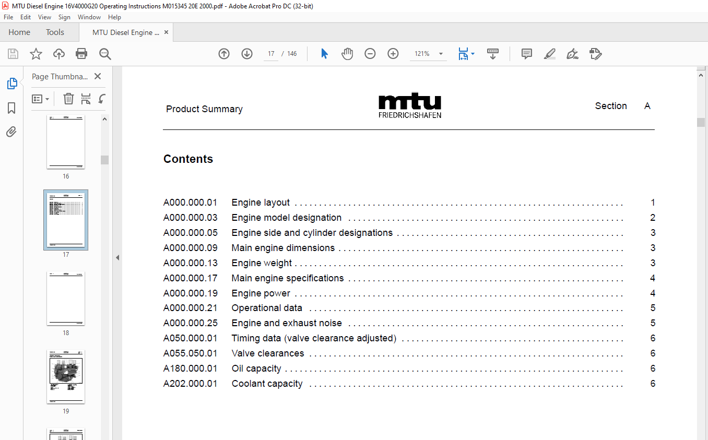
Task: Open Page Thumbnails panel icon in sidebar
Action: tap(11, 84)
